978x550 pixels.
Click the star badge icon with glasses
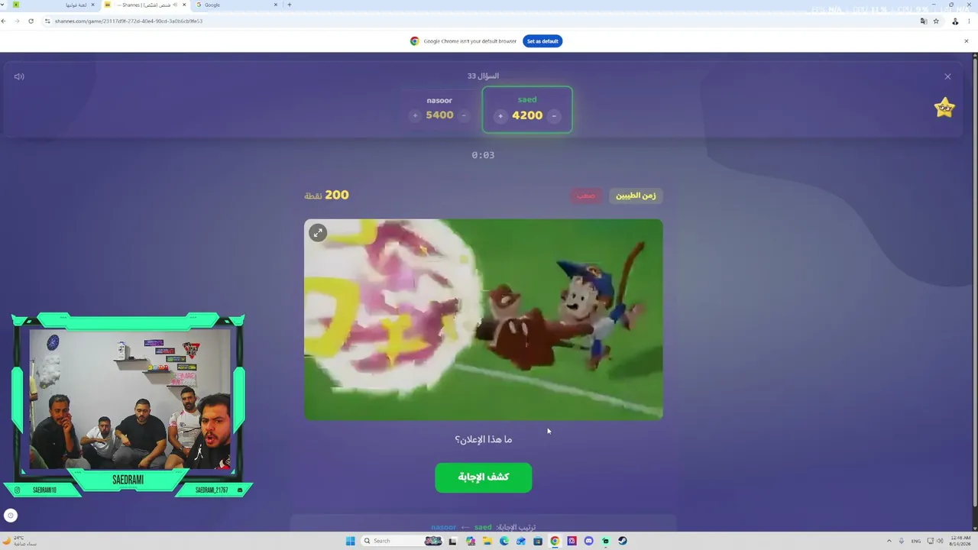click(x=945, y=108)
